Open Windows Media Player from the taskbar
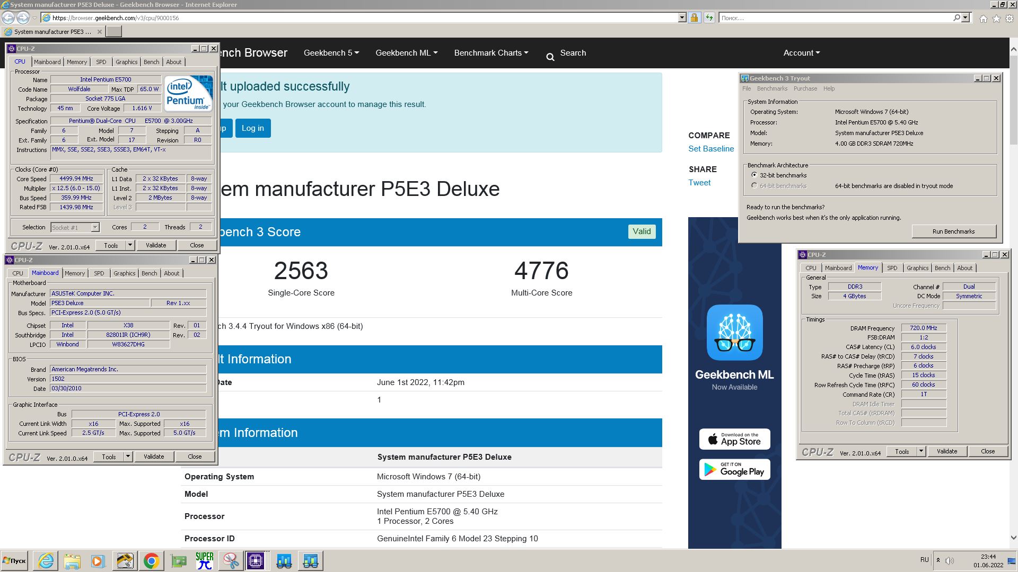 click(x=98, y=560)
